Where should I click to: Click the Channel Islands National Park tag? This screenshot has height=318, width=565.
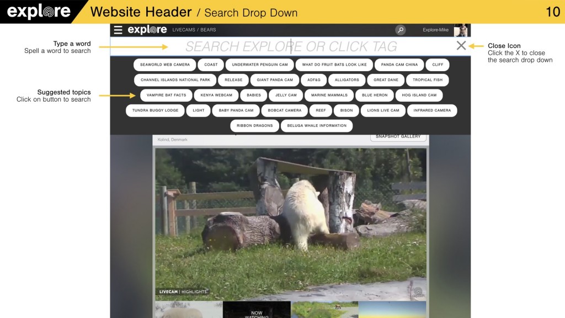(x=175, y=80)
